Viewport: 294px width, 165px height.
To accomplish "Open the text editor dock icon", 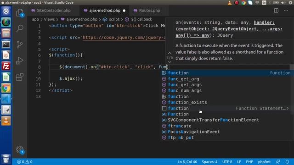I will pos(6,110).
